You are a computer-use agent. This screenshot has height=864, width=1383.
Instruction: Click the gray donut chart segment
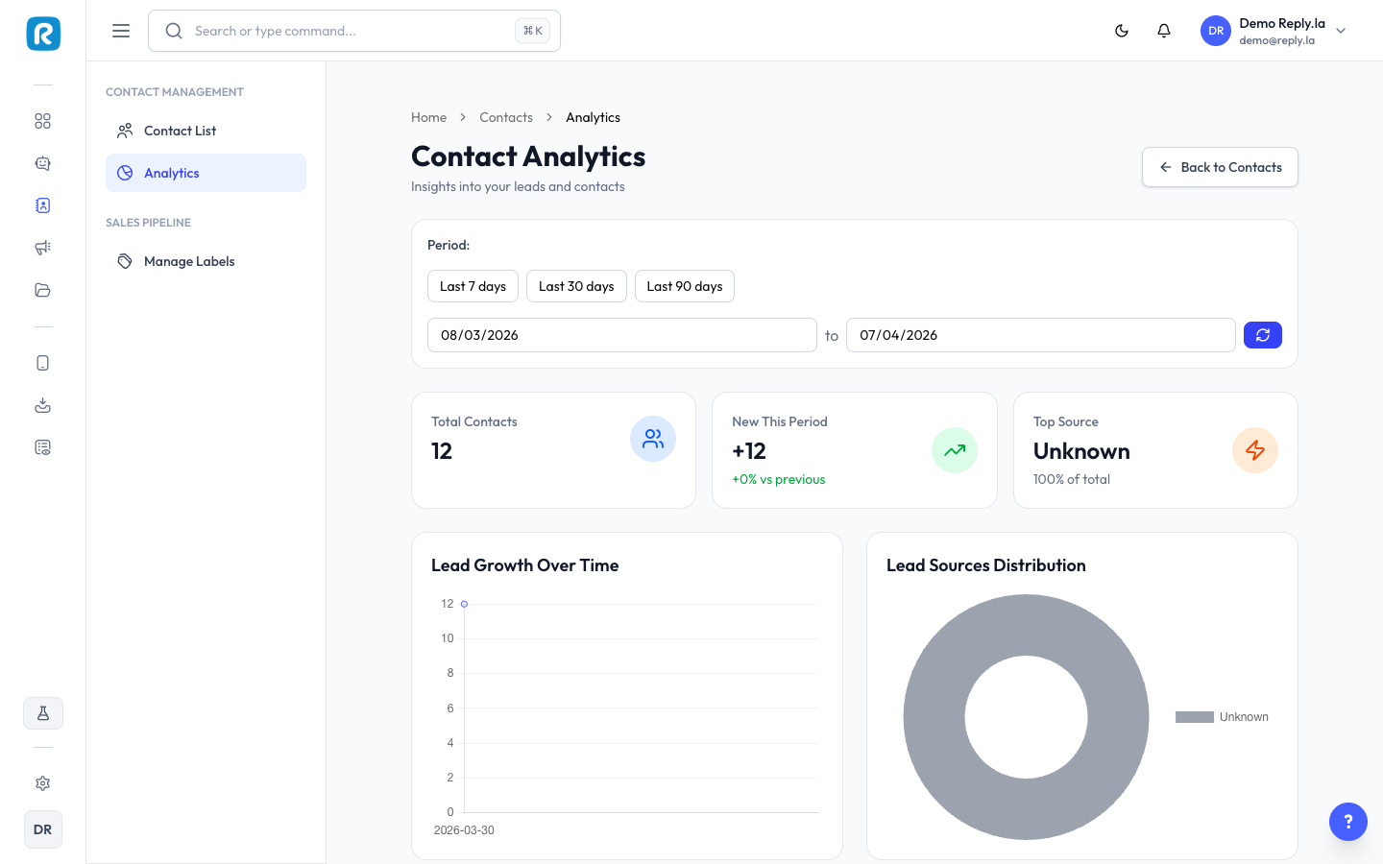[932, 717]
